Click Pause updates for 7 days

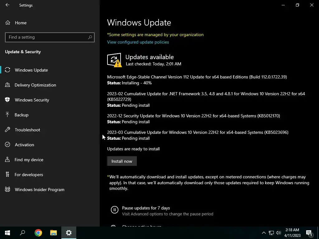click(146, 208)
